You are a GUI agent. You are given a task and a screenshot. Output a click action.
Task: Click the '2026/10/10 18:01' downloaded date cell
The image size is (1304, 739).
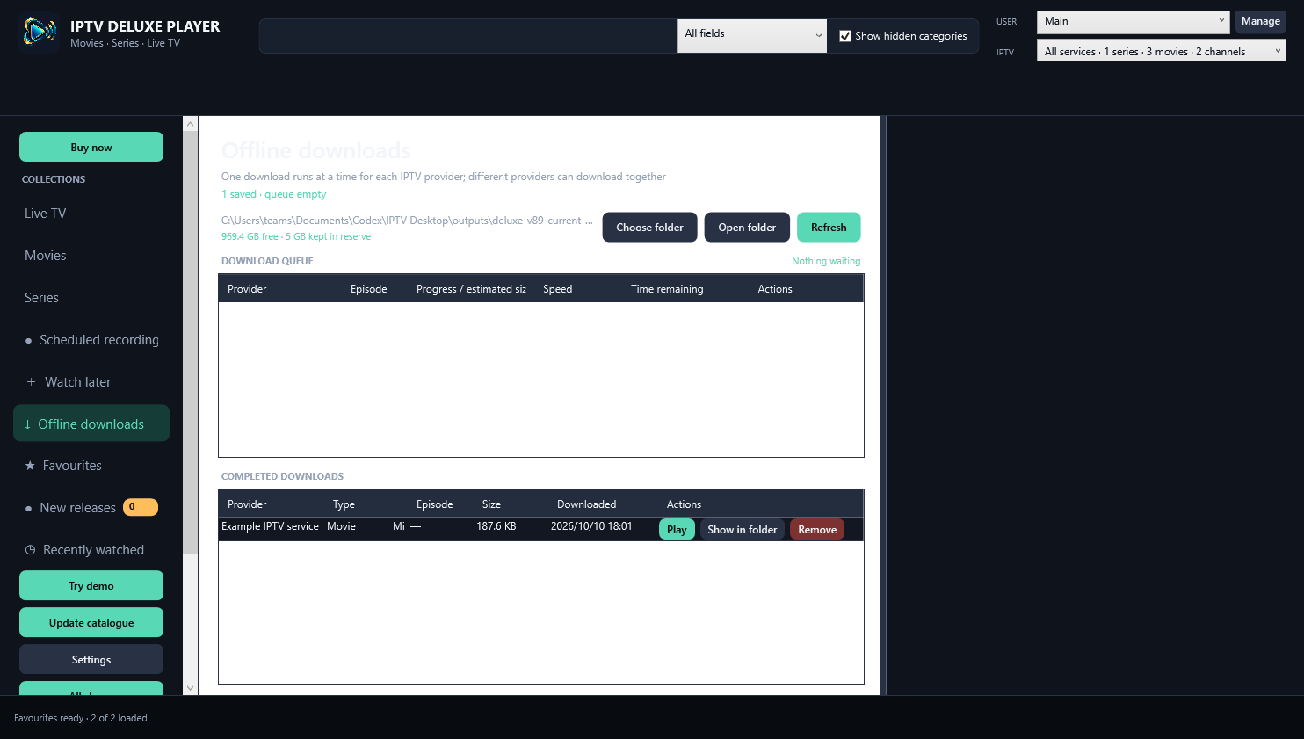pyautogui.click(x=591, y=526)
